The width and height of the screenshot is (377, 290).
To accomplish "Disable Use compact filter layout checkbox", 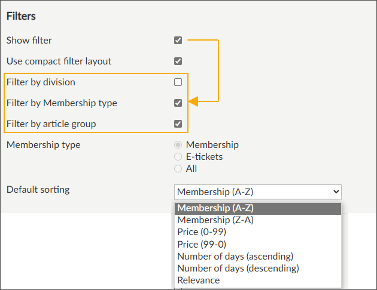I will coord(178,61).
